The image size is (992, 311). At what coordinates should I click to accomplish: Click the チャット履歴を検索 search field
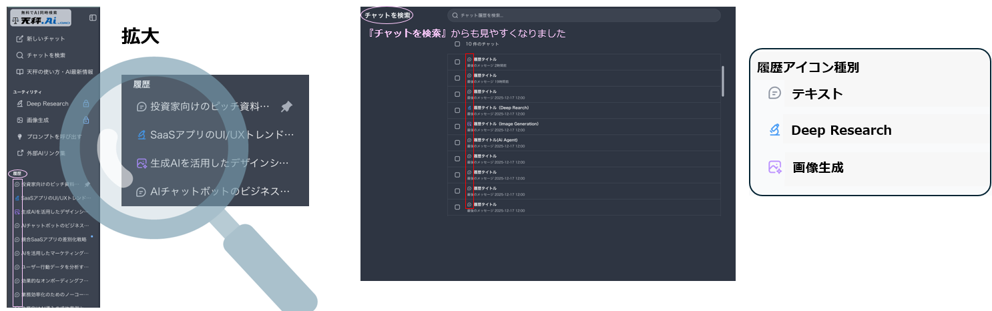coord(584,15)
